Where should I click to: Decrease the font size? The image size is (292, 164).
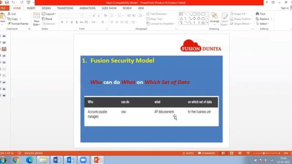(99, 15)
